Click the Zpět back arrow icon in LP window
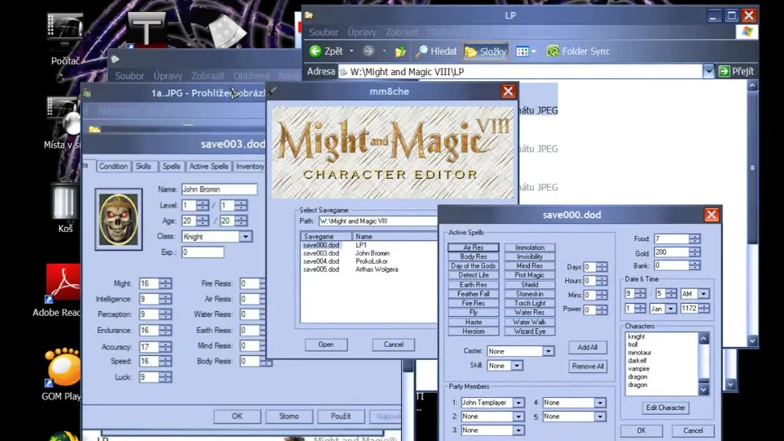Viewport: 784px width, 441px height. point(315,51)
